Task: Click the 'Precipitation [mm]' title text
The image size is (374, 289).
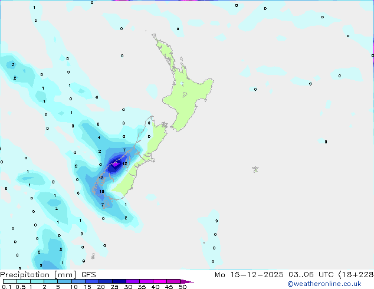Action: [38, 275]
